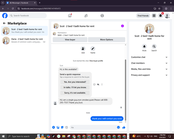Send 'Yes. Are you interested?' quick response
174x139 pixels.
[x=75, y=82]
